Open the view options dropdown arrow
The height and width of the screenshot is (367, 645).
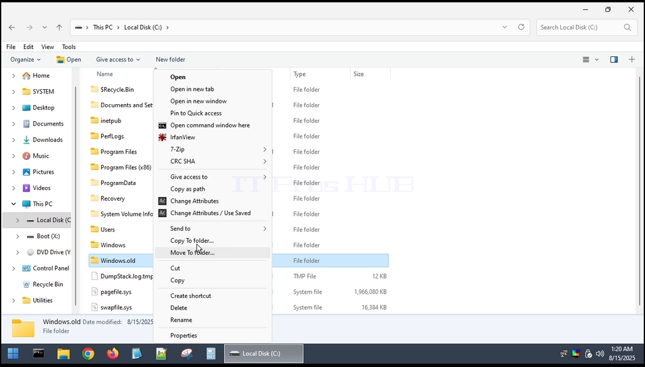[597, 60]
